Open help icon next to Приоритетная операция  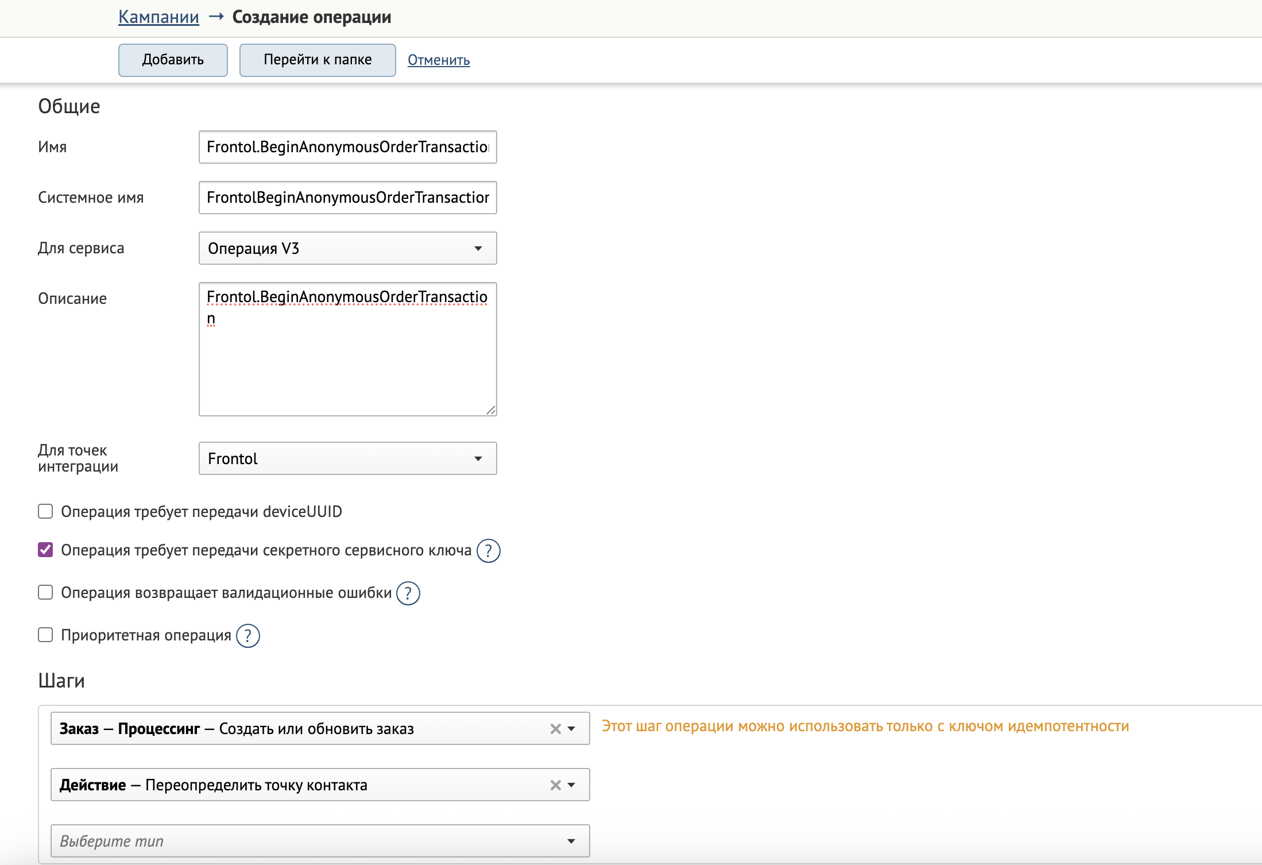[x=247, y=636]
